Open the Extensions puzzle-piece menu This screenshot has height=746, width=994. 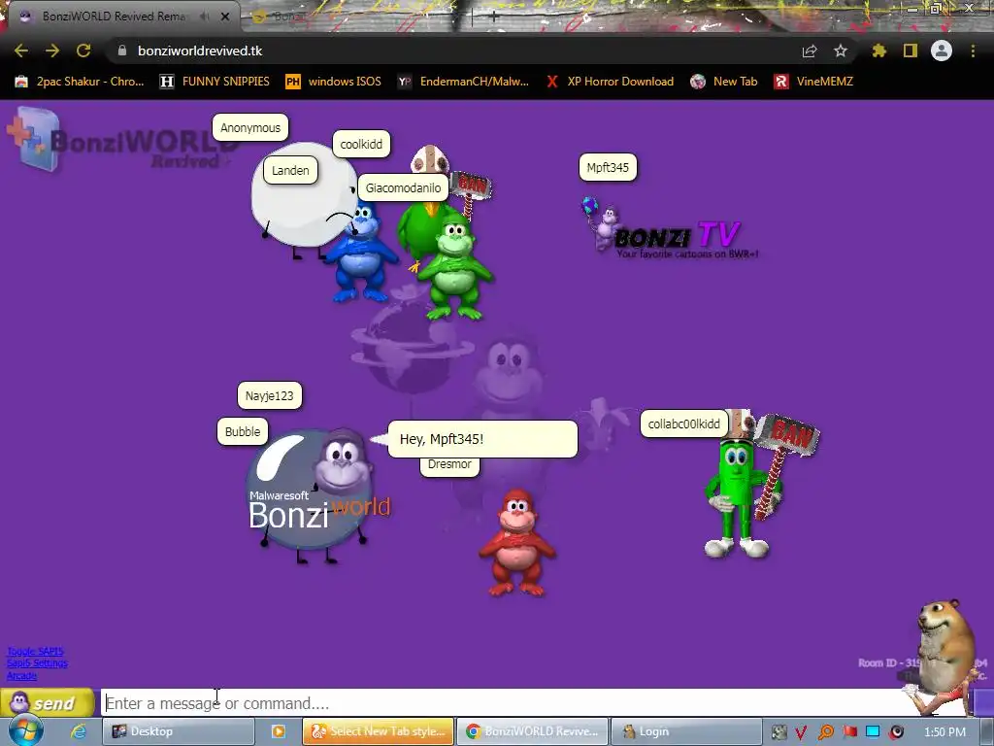pos(879,51)
